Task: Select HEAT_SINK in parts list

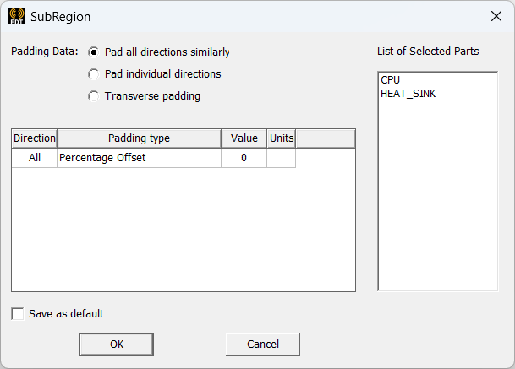Action: (x=408, y=94)
